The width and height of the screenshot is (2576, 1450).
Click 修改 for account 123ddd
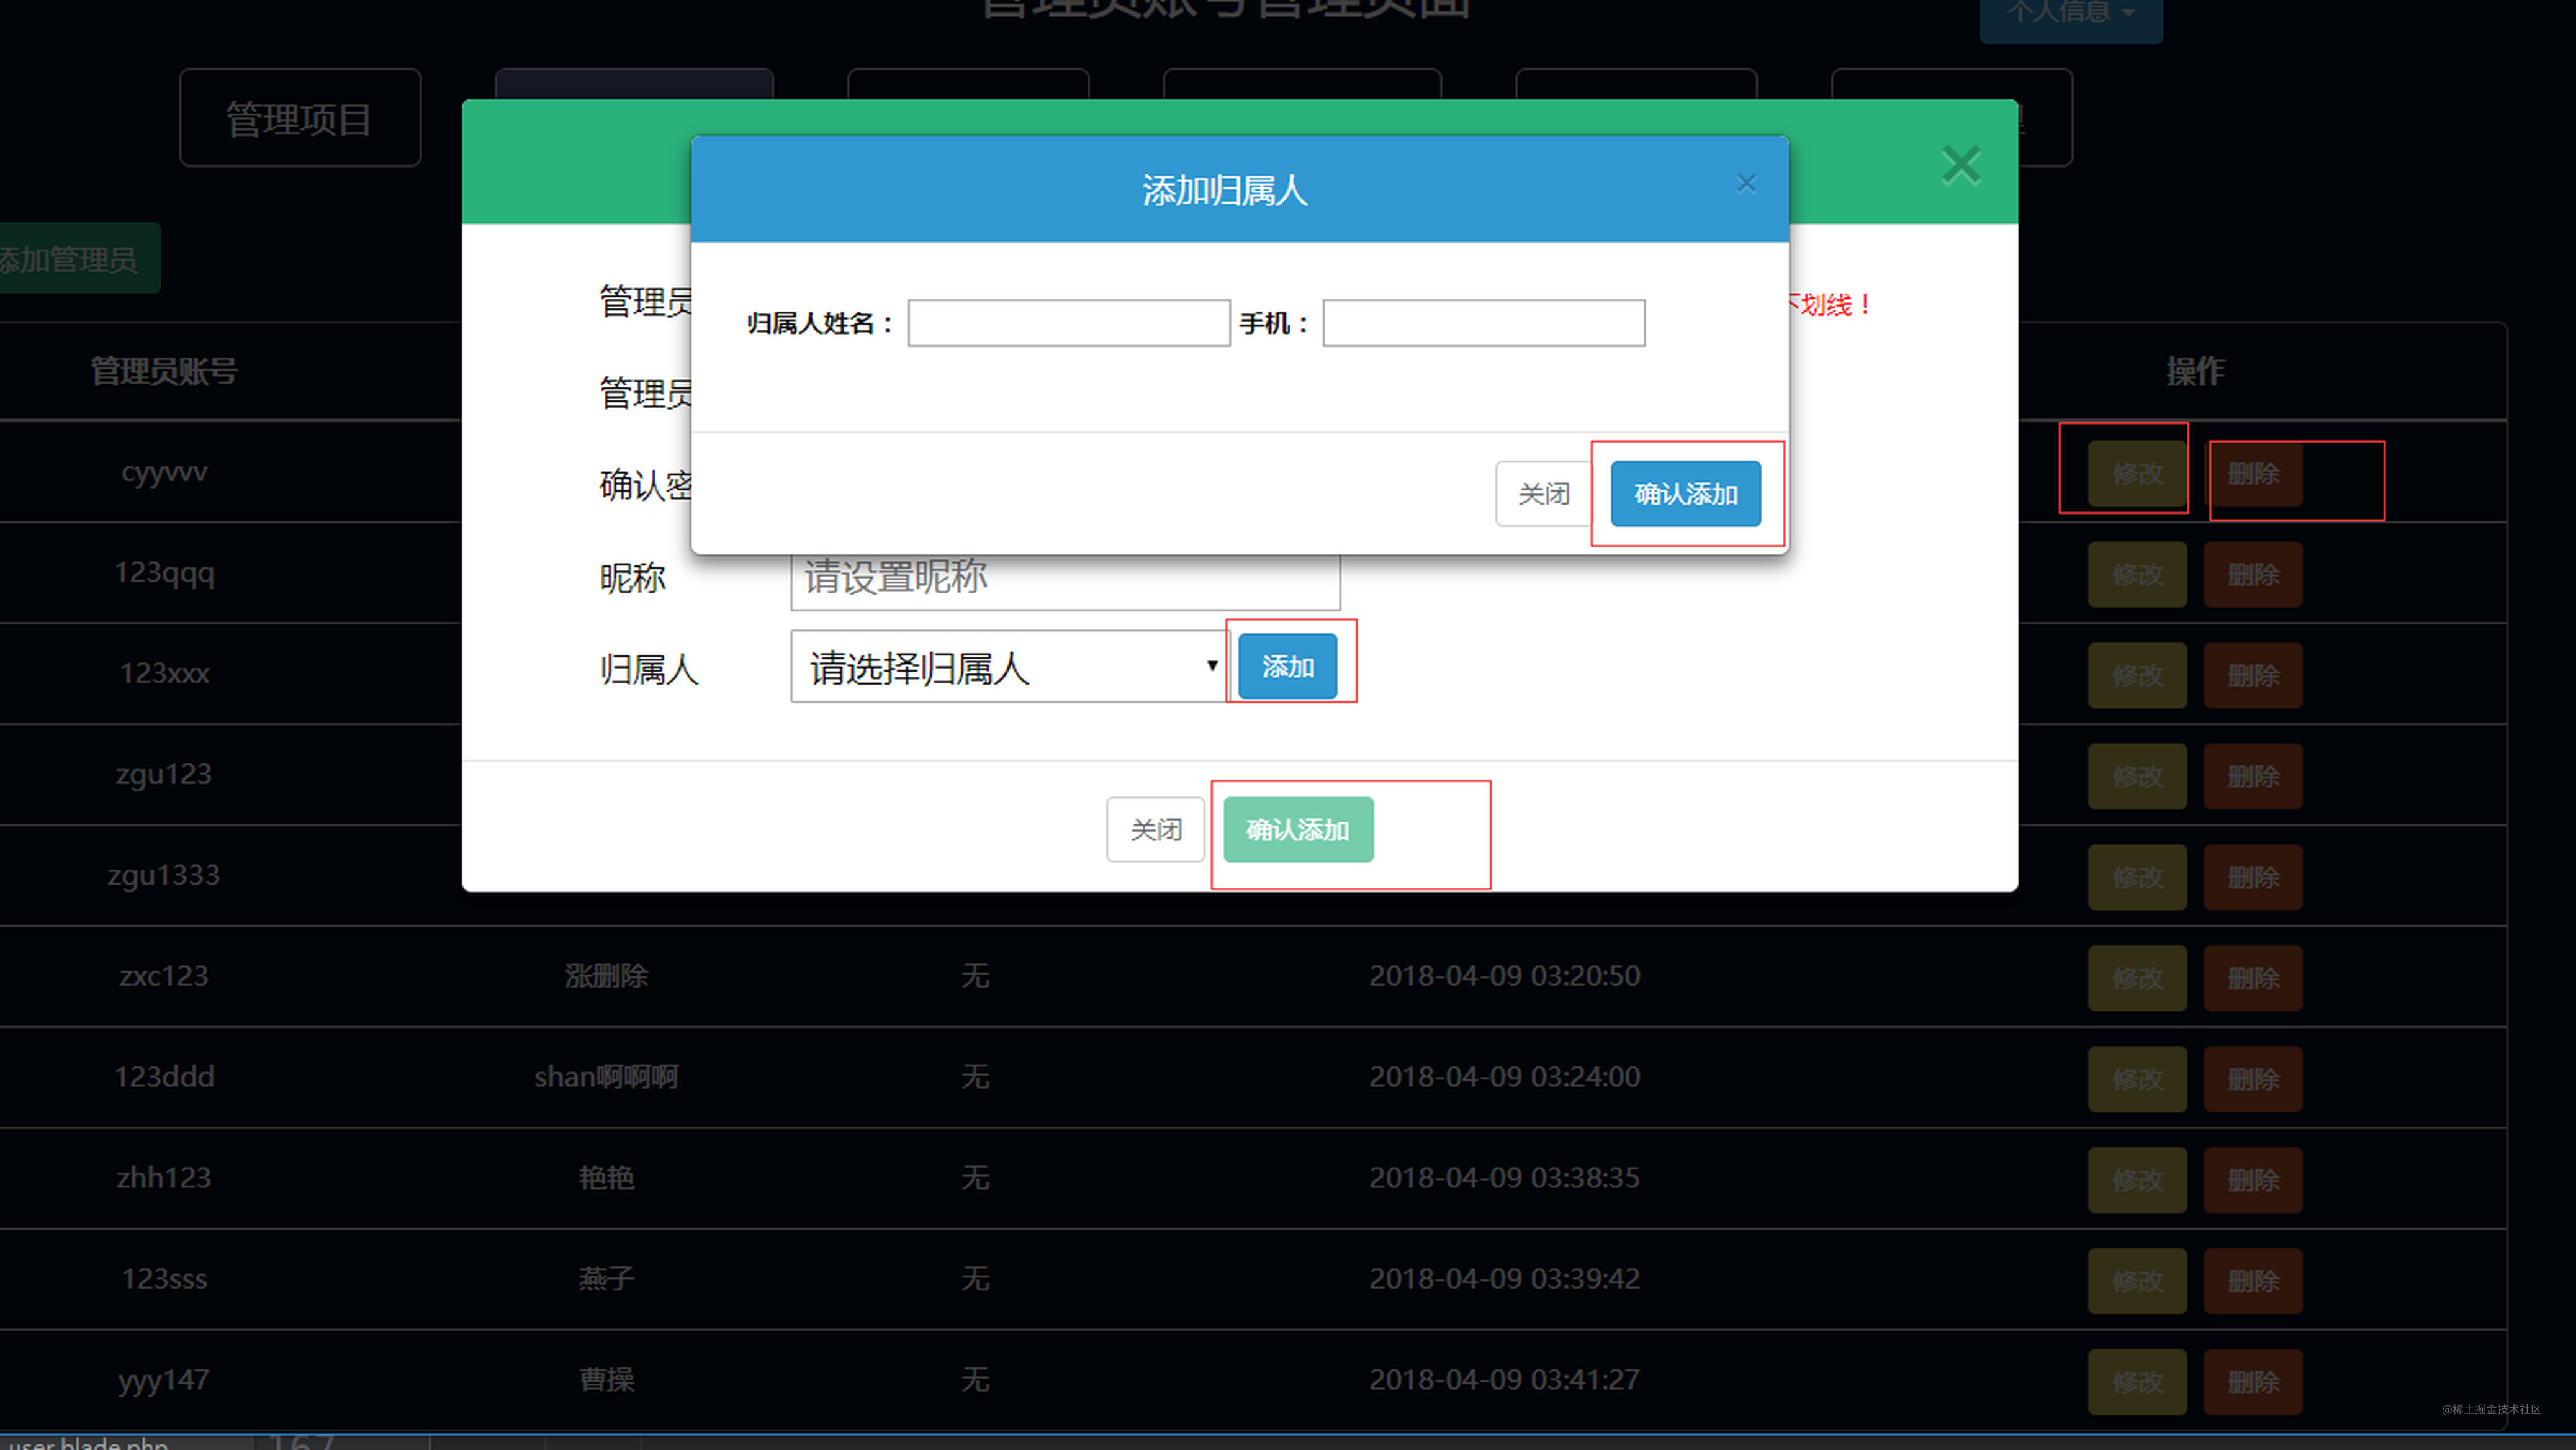click(2137, 1080)
